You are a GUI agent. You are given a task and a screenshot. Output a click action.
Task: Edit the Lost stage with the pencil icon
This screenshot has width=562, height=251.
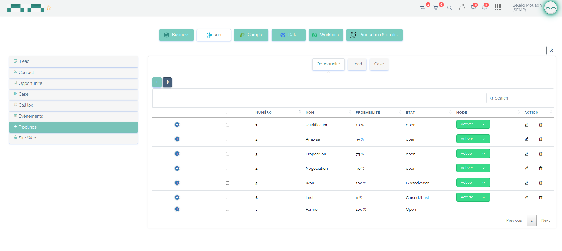point(527,198)
